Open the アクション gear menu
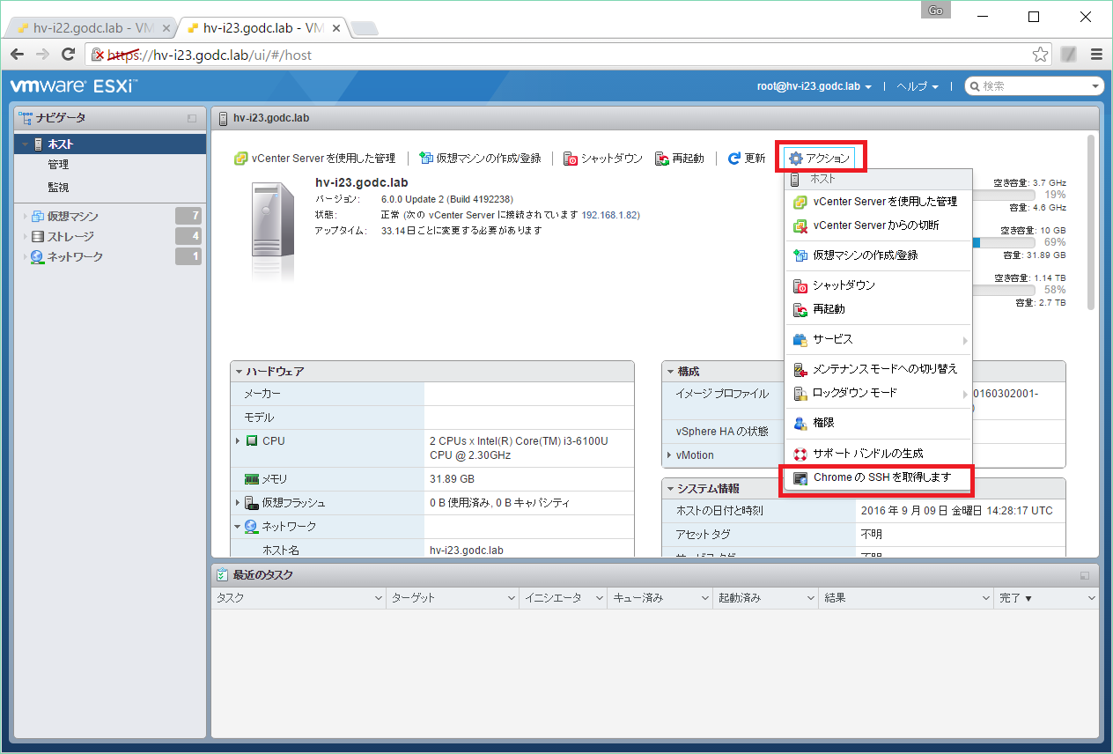 (820, 159)
